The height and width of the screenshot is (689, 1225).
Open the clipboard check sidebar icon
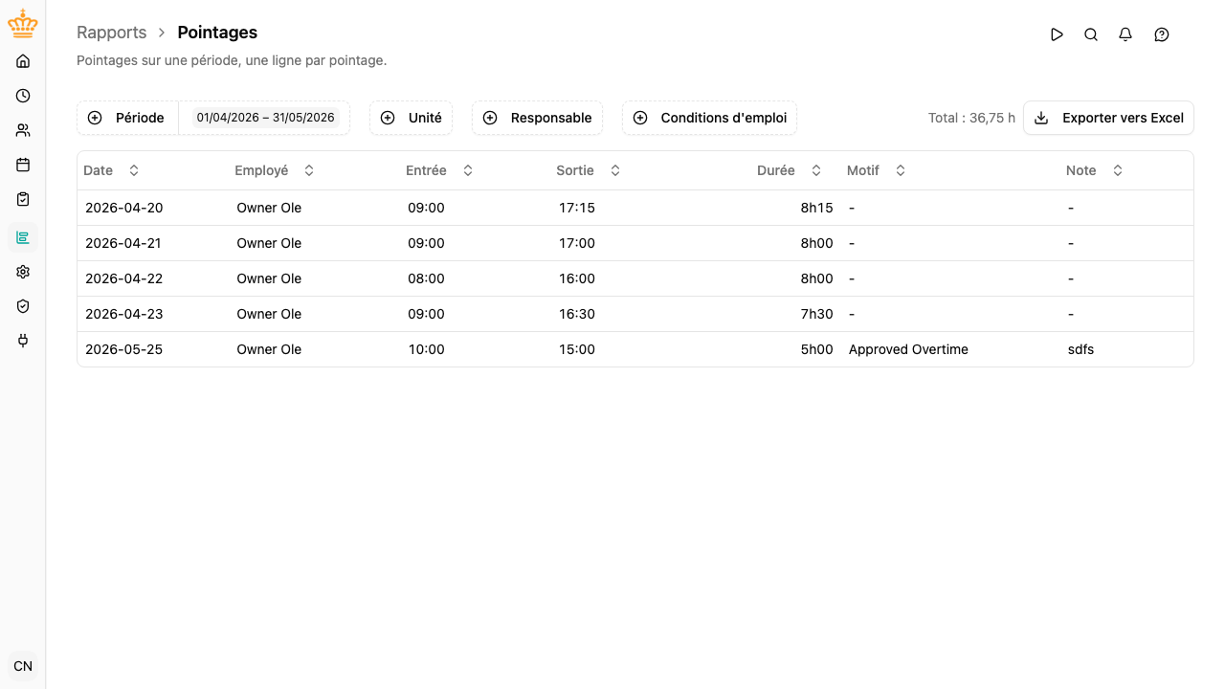coord(23,199)
